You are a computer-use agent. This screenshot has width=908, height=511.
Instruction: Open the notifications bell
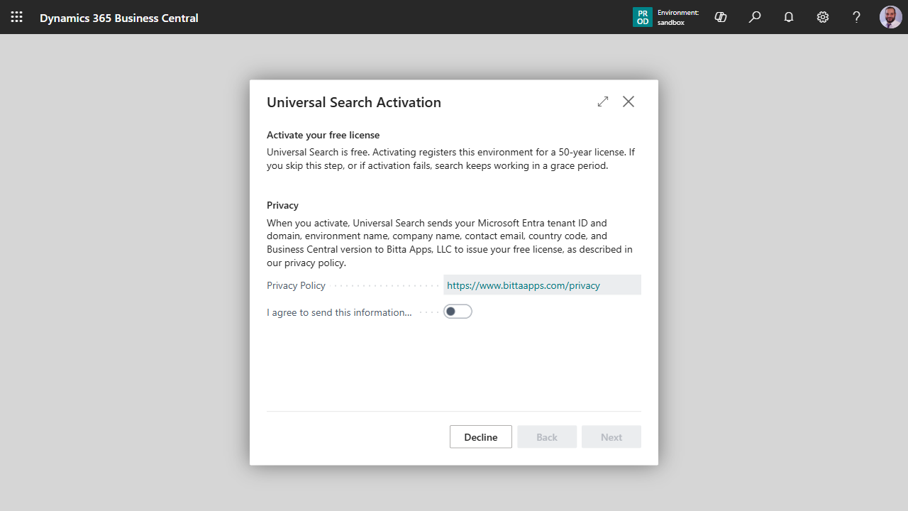point(789,17)
